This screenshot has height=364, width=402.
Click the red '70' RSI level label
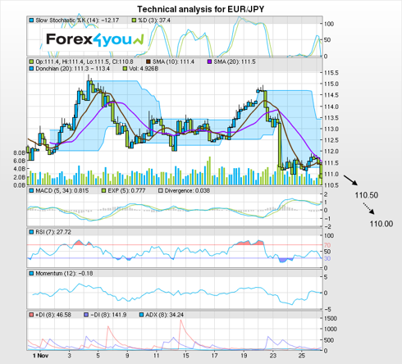click(x=327, y=245)
